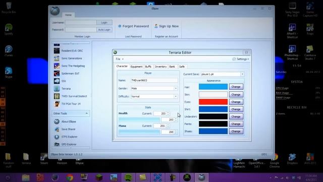
Task: Click the Terraria Editor window icon
Action: pos(115,53)
